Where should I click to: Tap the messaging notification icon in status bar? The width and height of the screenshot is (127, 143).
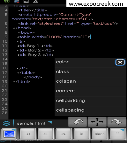(17, 1)
